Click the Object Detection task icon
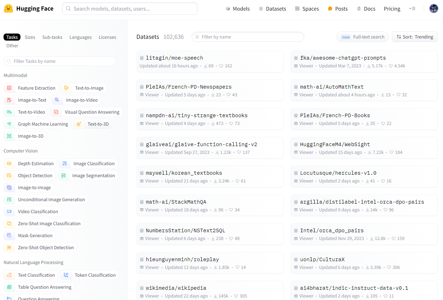Image resolution: width=443 pixels, height=300 pixels. tap(10, 176)
